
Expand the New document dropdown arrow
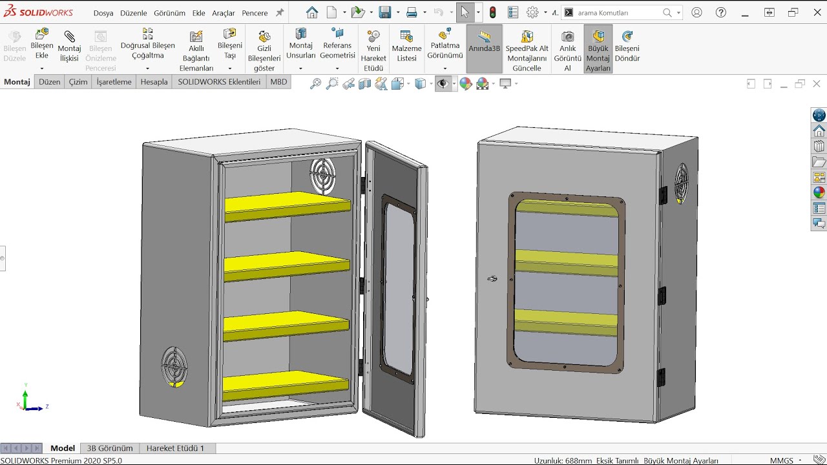344,12
